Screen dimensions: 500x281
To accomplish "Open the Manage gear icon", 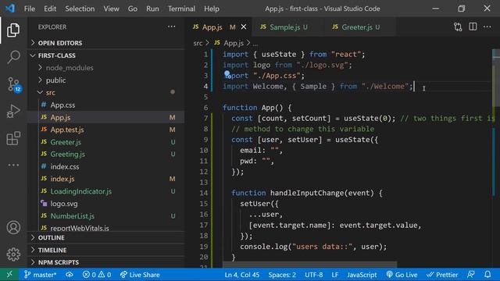I will click(x=13, y=254).
